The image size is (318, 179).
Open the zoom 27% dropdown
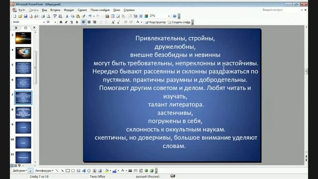pos(169,16)
